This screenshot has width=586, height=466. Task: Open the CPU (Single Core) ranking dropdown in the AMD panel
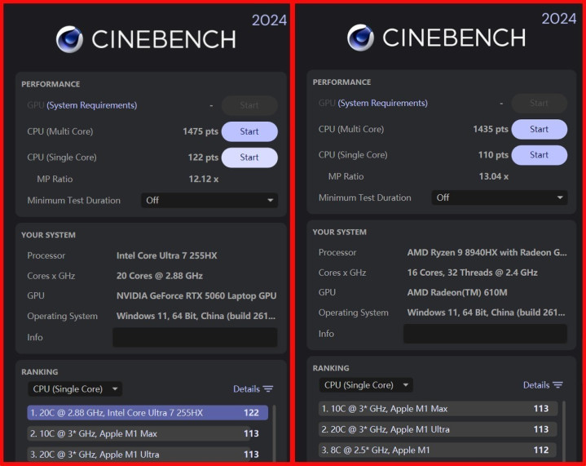366,385
